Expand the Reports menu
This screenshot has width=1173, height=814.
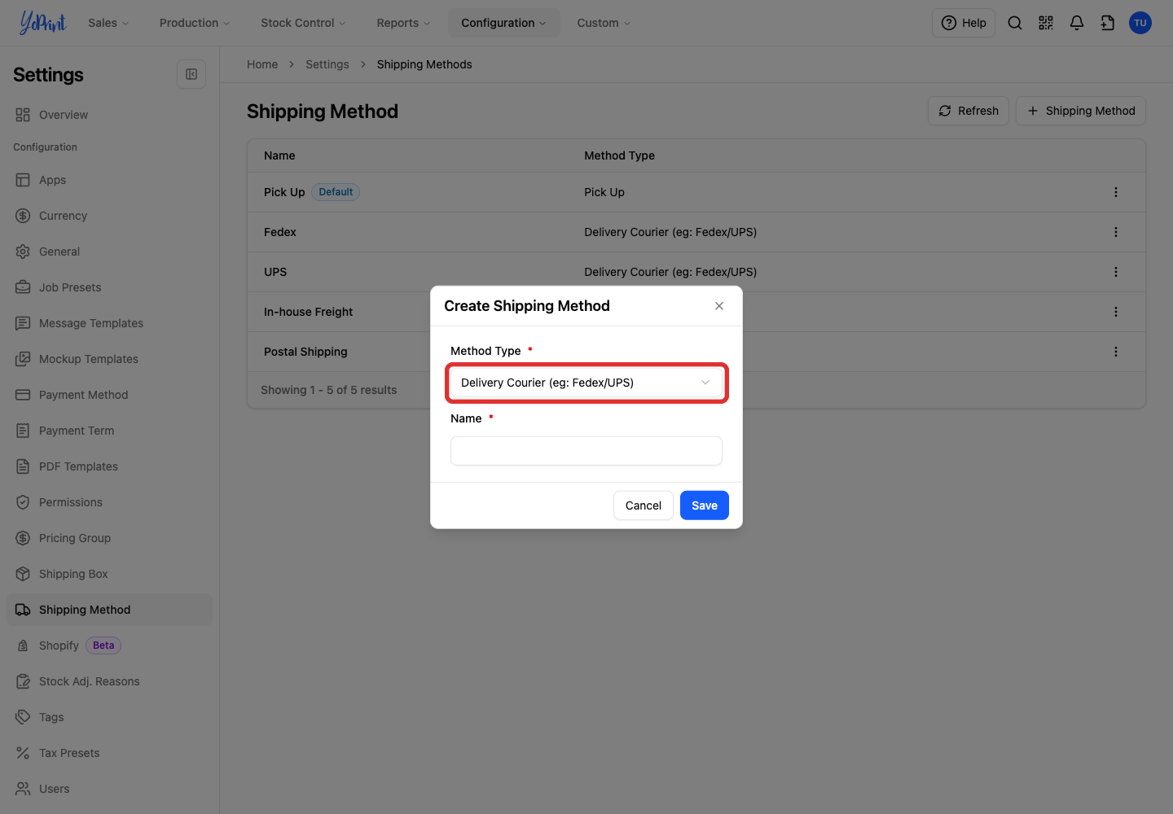pyautogui.click(x=403, y=23)
